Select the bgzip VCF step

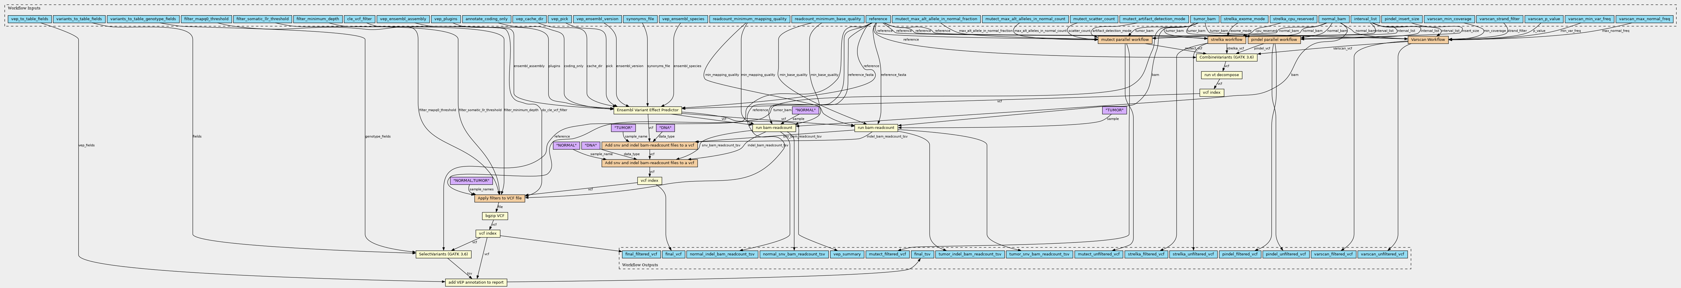click(495, 216)
